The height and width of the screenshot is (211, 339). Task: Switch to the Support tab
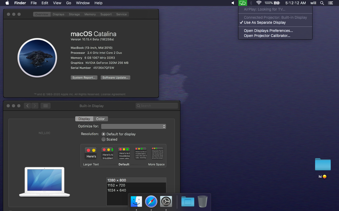(106, 14)
